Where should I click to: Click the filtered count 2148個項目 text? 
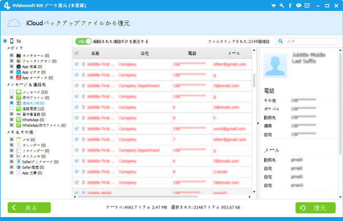[x=238, y=42]
